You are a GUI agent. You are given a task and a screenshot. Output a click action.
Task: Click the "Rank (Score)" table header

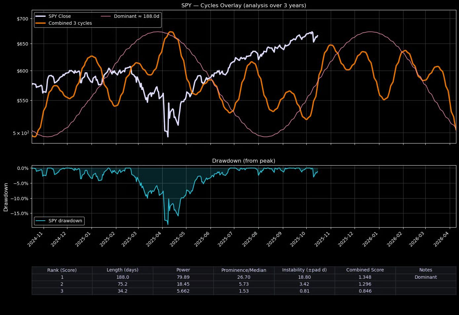[62, 270]
